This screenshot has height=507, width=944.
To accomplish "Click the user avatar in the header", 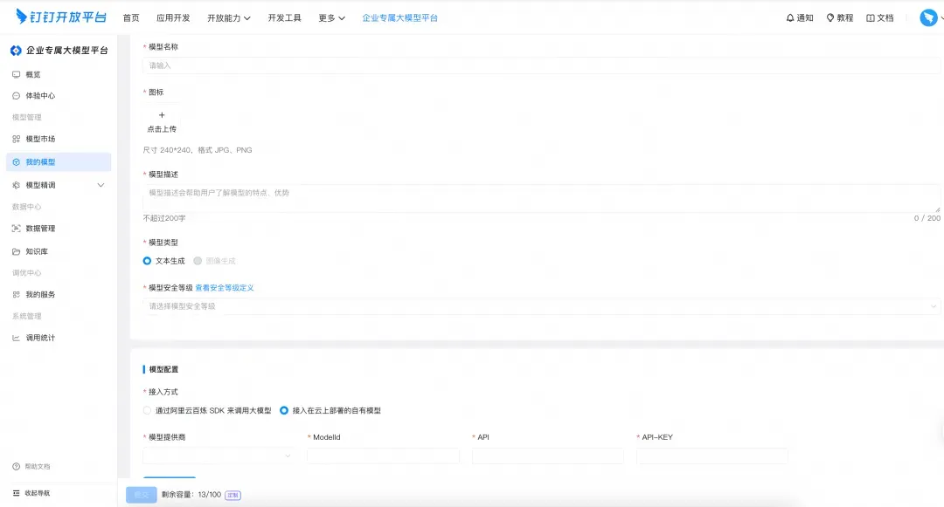I will click(x=928, y=18).
